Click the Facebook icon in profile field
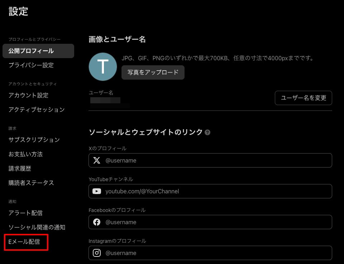The image size is (344, 264). pyautogui.click(x=97, y=222)
